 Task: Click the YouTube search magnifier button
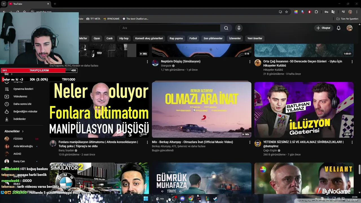point(226,28)
